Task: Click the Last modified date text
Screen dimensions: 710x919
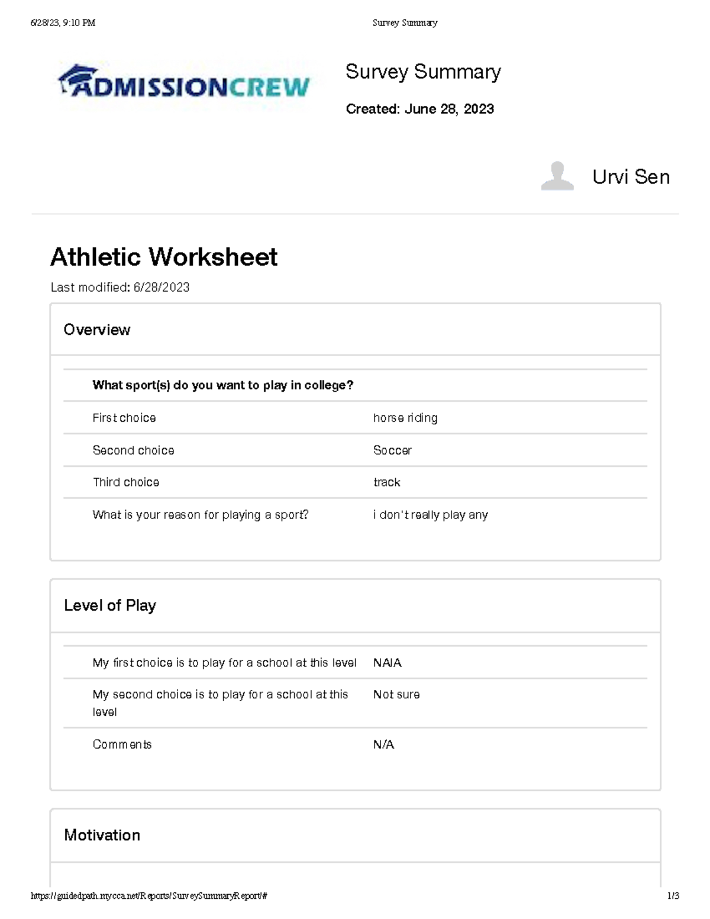Action: point(120,288)
